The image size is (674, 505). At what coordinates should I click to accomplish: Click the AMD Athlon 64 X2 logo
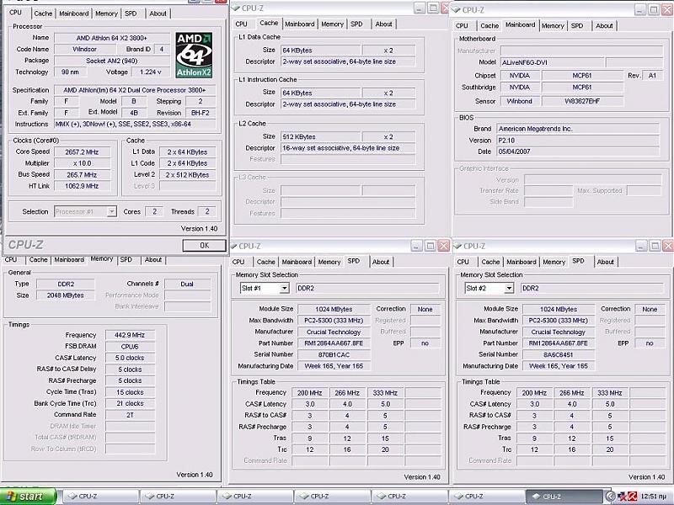point(194,55)
